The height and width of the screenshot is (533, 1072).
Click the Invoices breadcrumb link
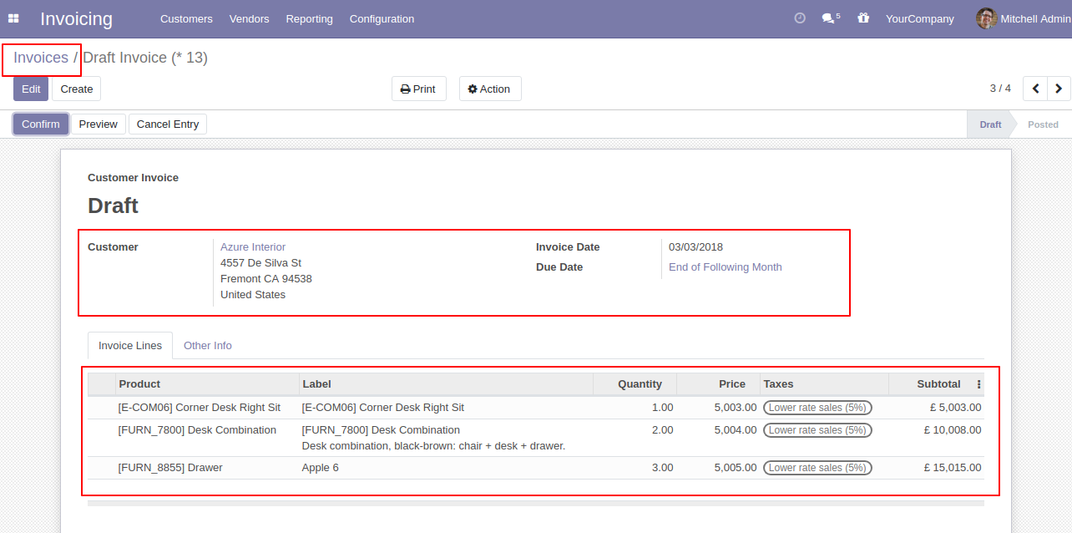tap(41, 58)
